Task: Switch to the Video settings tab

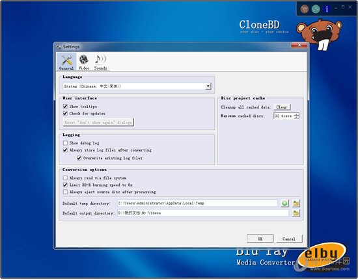Action: point(84,62)
